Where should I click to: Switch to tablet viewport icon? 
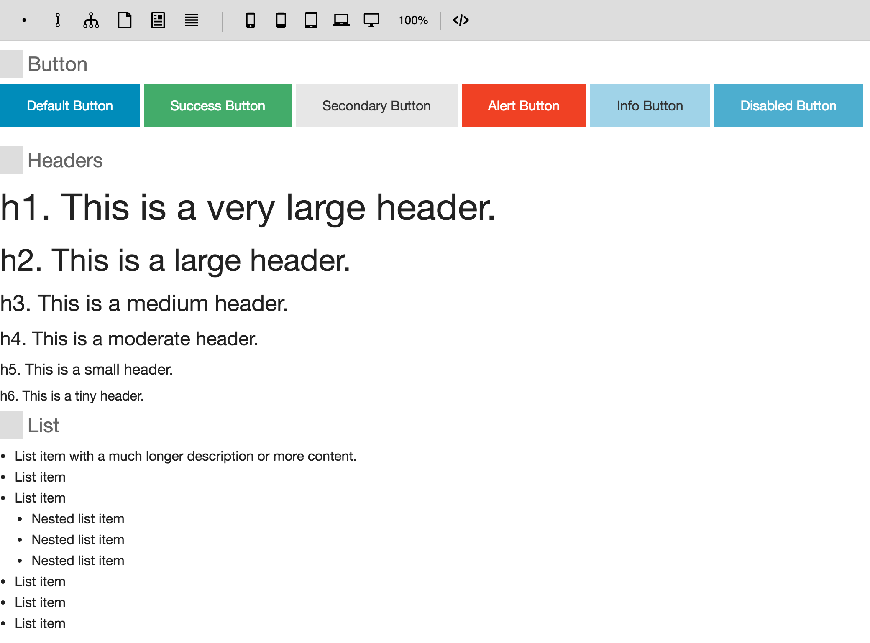(311, 20)
